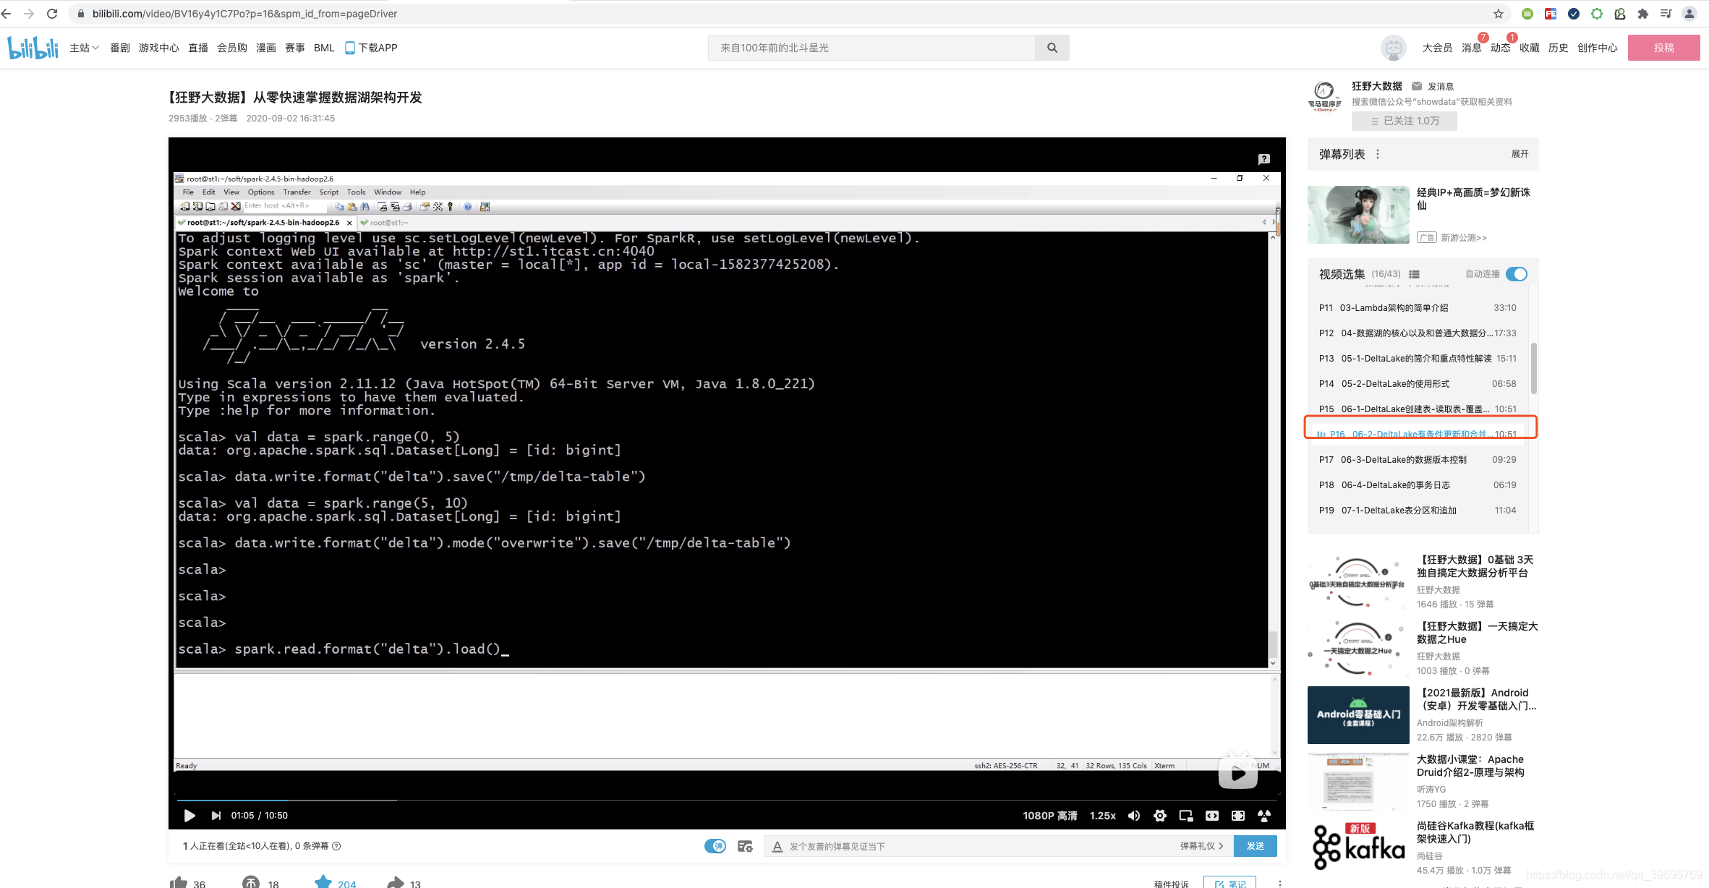Screen dimensions: 1709x888
Task: Like the video thumbs-up icon
Action: pos(178,883)
